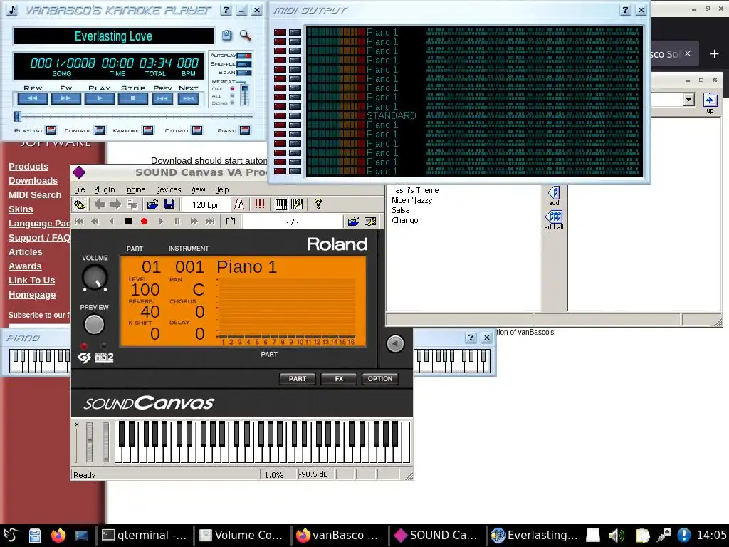729x547 pixels.
Task: Open Help menu in SOUND Canvas VA
Action: (222, 189)
